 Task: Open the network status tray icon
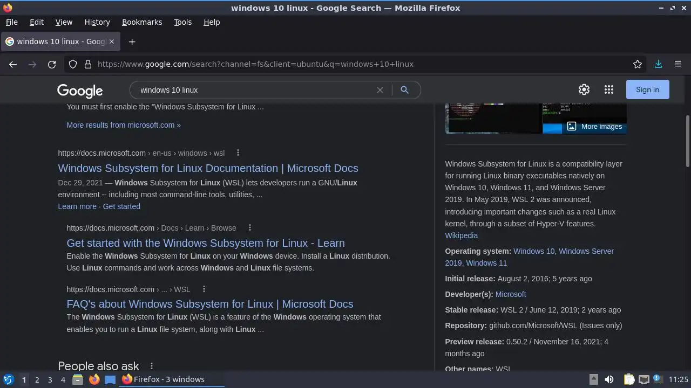pos(644,379)
